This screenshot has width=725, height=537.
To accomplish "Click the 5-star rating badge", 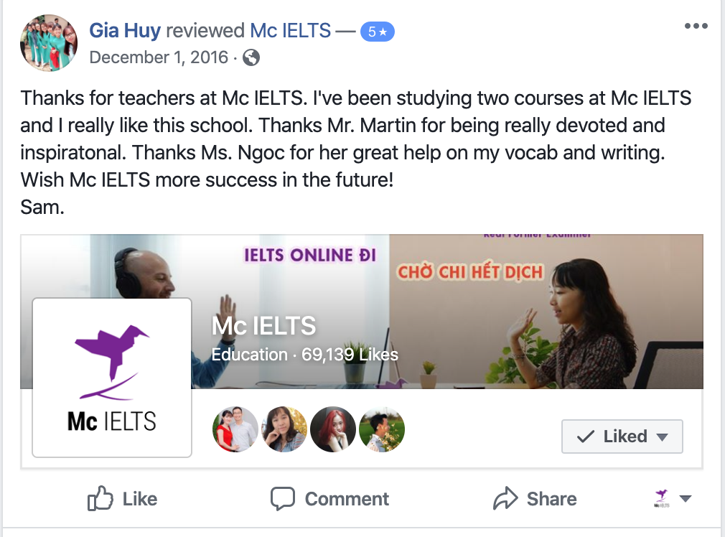I will click(x=377, y=31).
